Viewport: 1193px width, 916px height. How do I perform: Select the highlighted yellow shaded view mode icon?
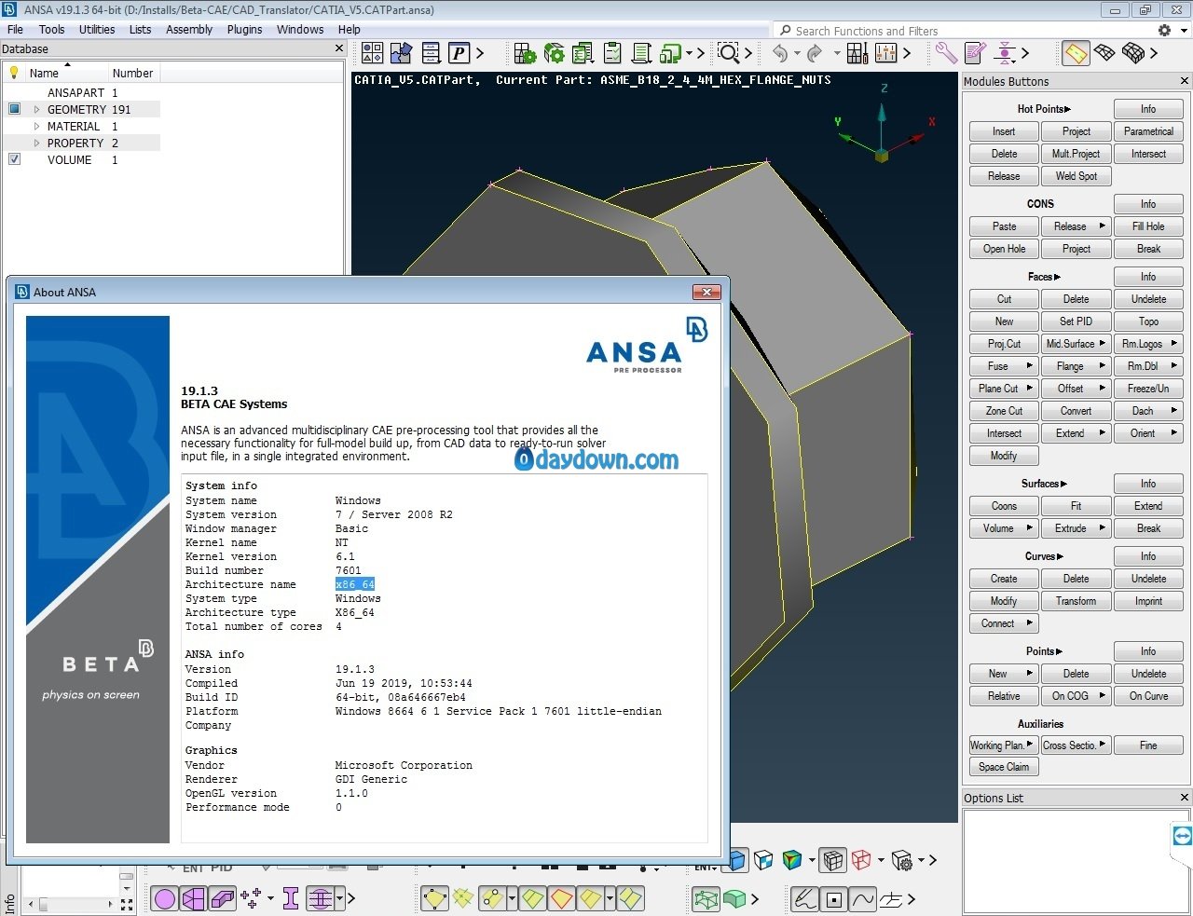coord(1076,53)
